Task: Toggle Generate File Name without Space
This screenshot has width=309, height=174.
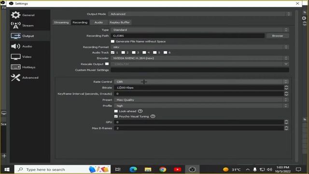Action: coord(112,41)
